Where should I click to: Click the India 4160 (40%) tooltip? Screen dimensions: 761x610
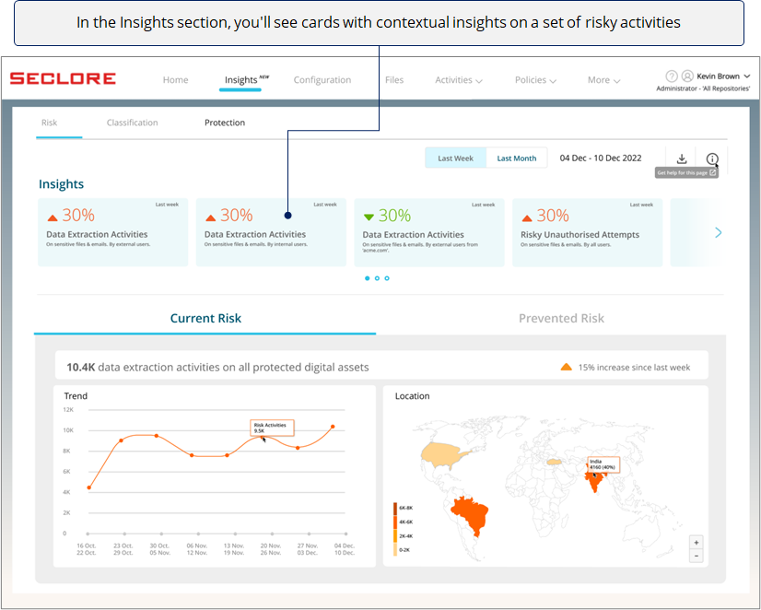point(603,464)
